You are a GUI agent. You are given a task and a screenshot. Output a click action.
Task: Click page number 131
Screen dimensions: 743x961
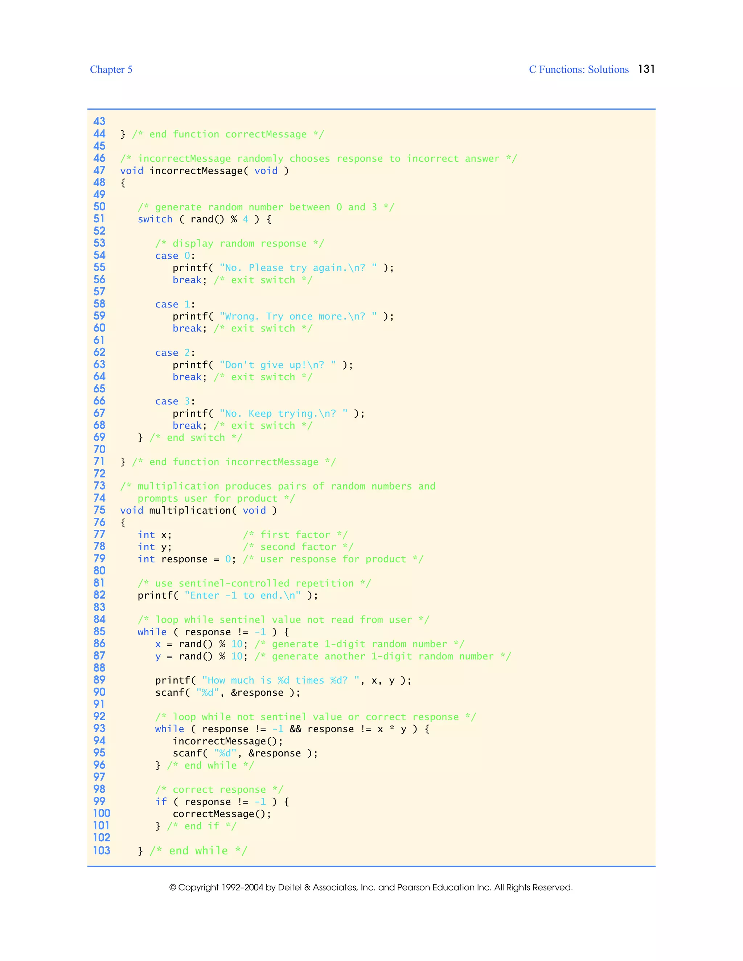[646, 69]
